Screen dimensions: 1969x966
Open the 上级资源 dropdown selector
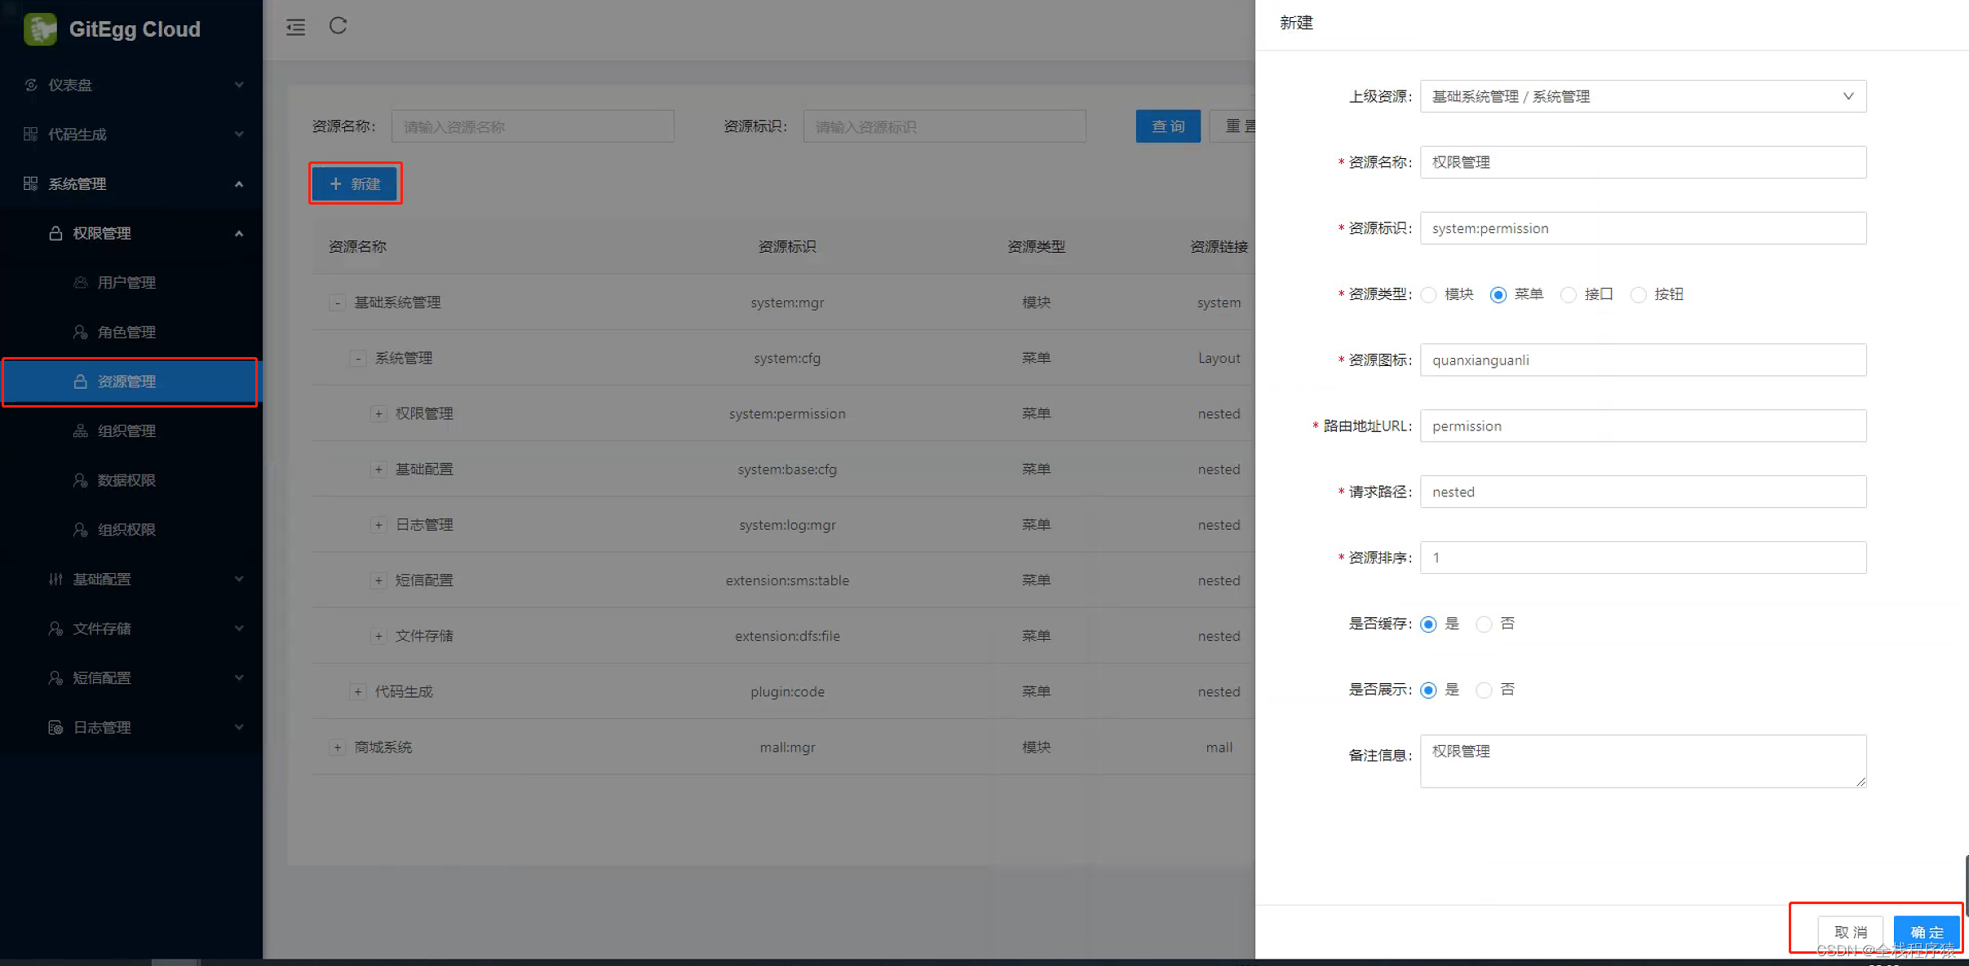click(x=1643, y=96)
